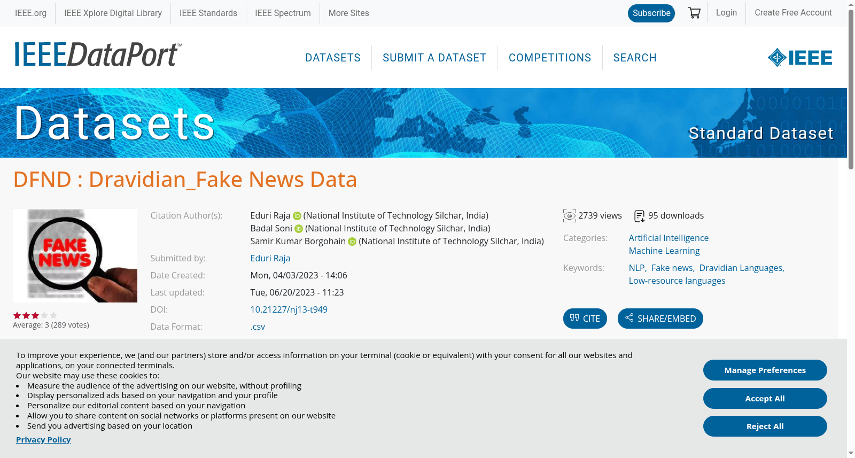Reject all cookies
The image size is (855, 458).
765,426
